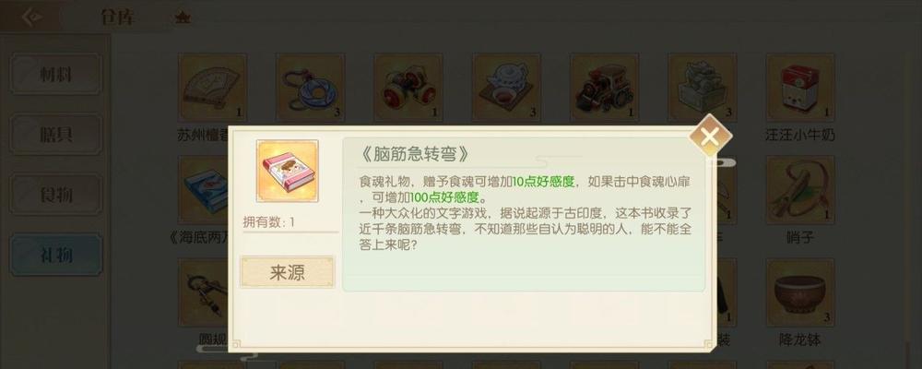The image size is (922, 369).
Task: Select the 哨子 whistle item
Action: (800, 189)
